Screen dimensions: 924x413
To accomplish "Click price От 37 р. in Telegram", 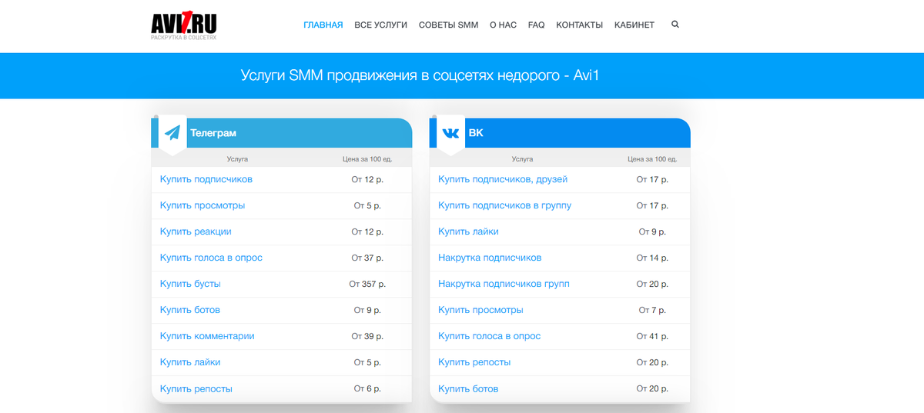I will coord(367,258).
